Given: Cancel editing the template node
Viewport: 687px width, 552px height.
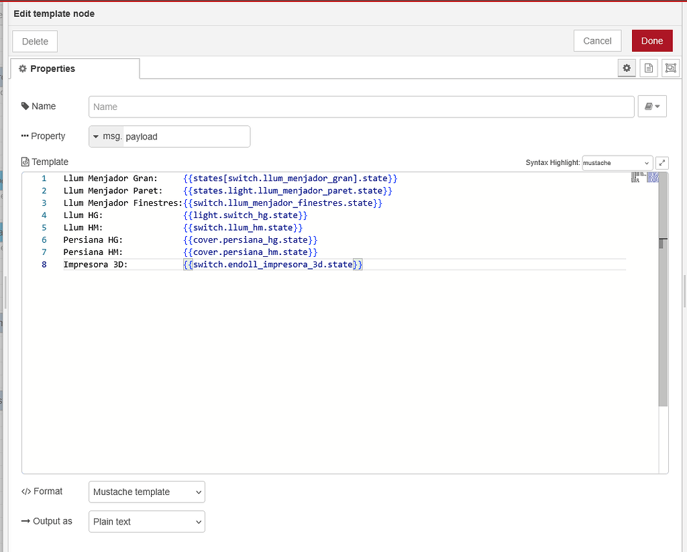Looking at the screenshot, I should [597, 40].
